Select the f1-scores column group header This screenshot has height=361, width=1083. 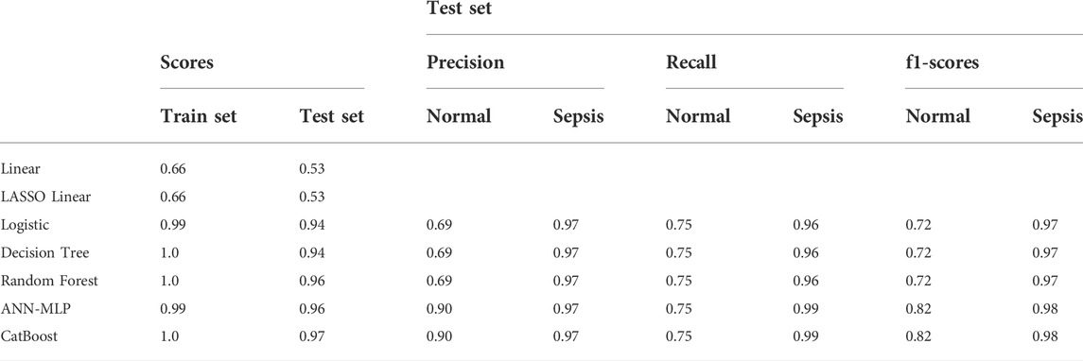[x=943, y=62]
